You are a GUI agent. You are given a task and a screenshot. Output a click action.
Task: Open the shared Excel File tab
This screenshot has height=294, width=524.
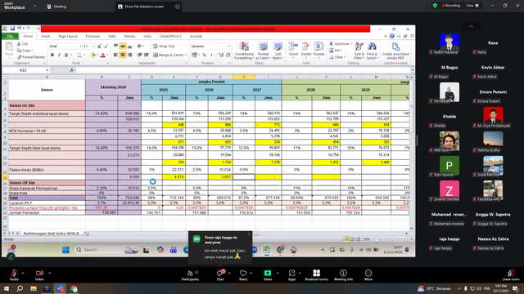(x=10, y=36)
